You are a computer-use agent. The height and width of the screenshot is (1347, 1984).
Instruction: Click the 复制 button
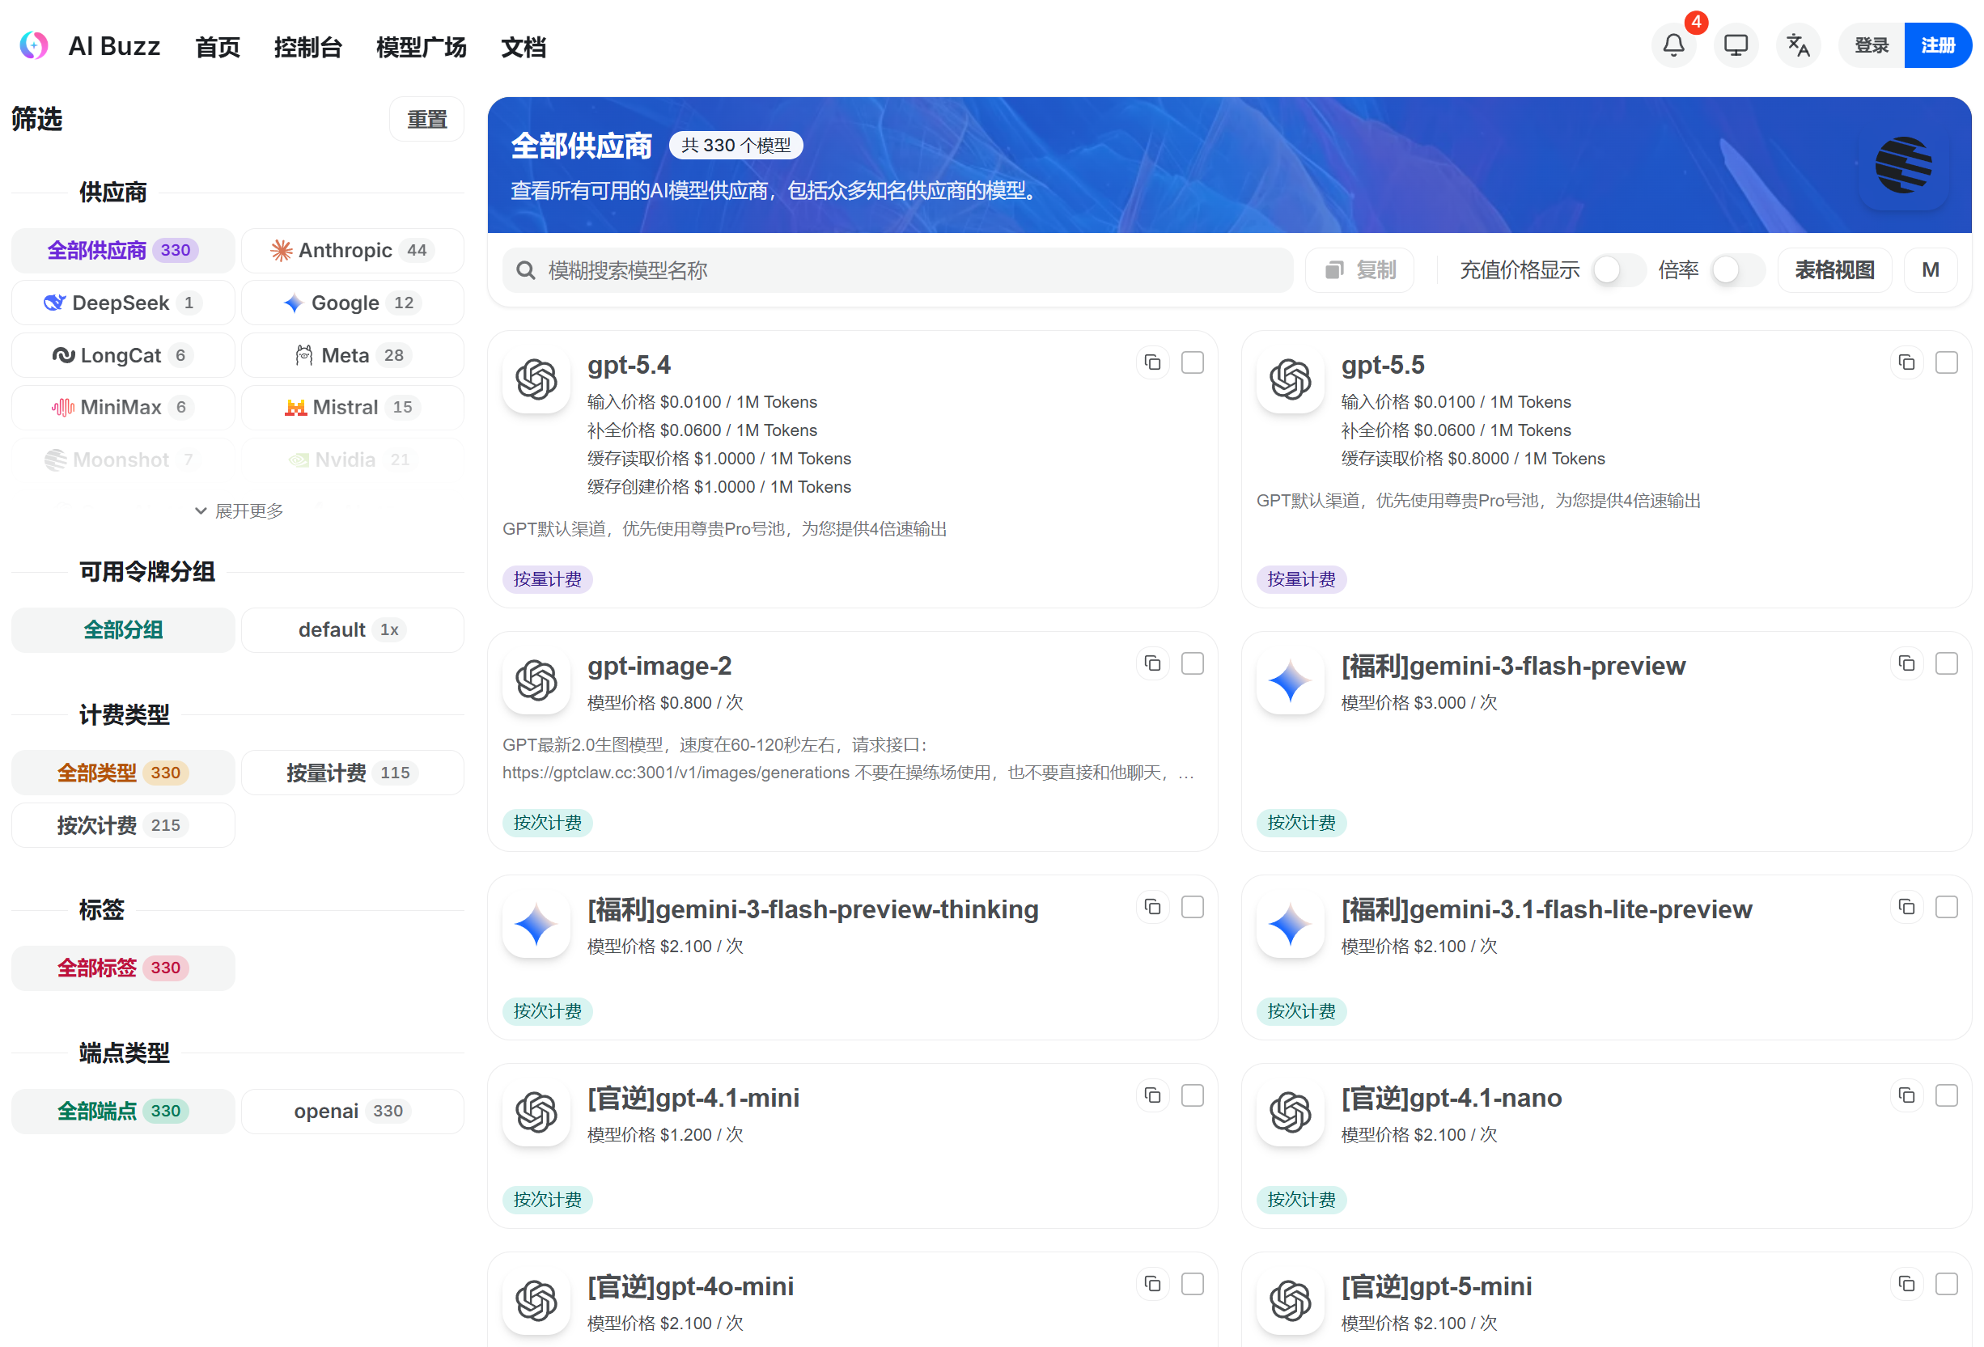[x=1360, y=270]
